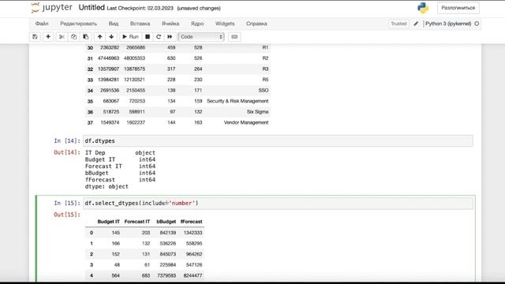Click the value 1342333 in row 0

click(193, 233)
